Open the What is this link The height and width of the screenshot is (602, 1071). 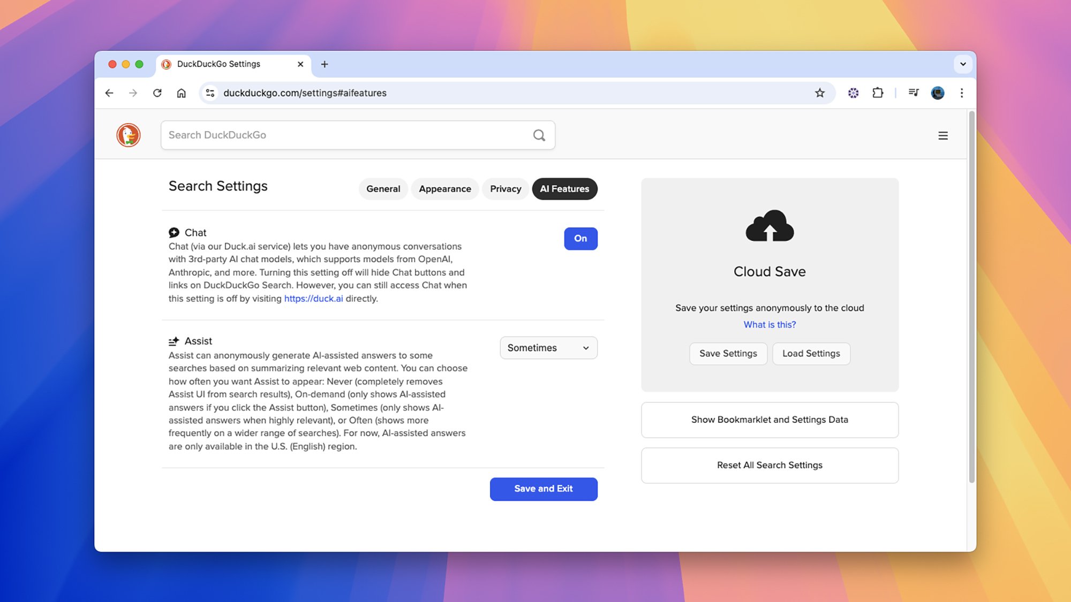pyautogui.click(x=770, y=324)
